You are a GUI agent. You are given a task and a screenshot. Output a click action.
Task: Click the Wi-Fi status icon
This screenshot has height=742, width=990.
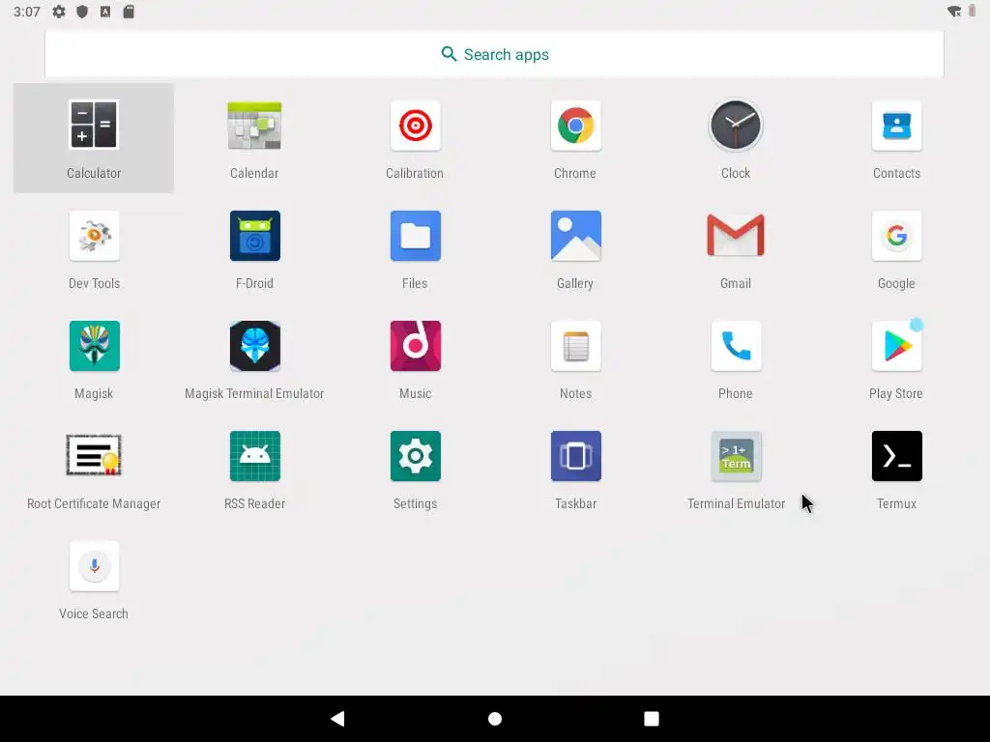tap(954, 12)
